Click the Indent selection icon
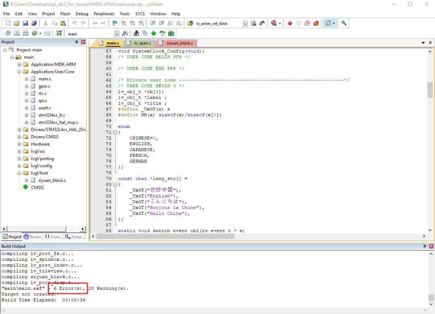 (153, 23)
